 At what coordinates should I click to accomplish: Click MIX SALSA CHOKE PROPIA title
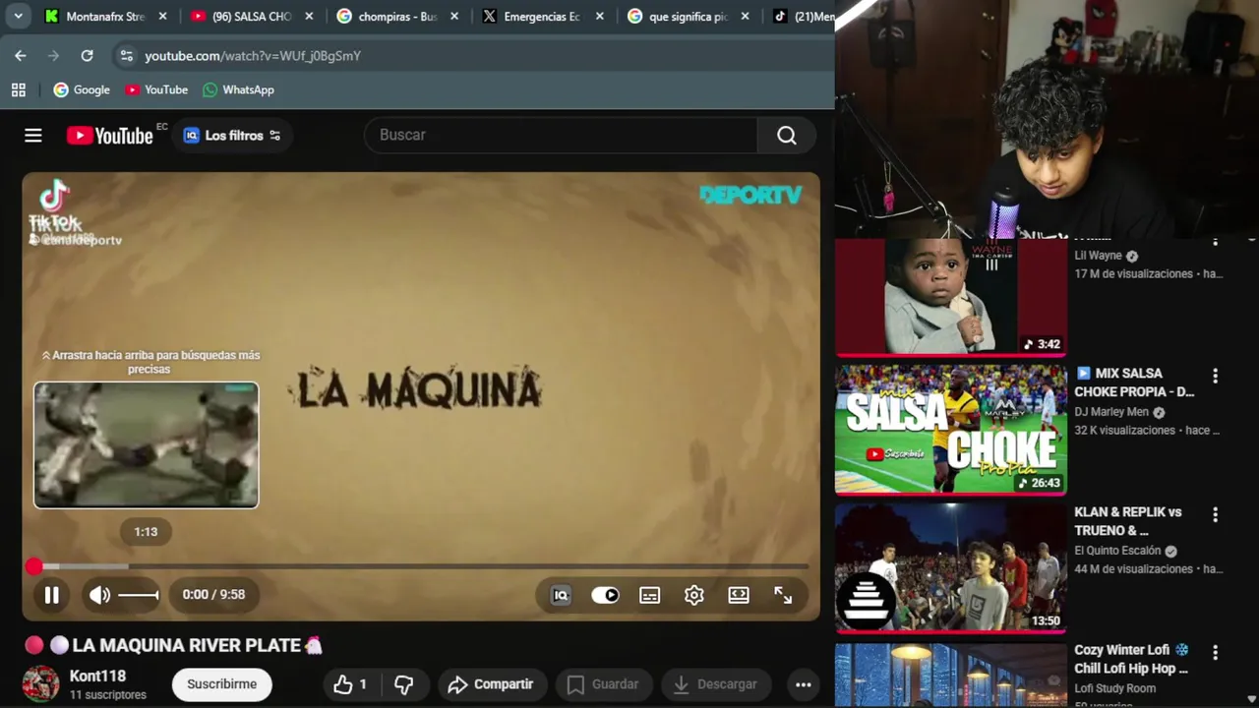point(1134,383)
